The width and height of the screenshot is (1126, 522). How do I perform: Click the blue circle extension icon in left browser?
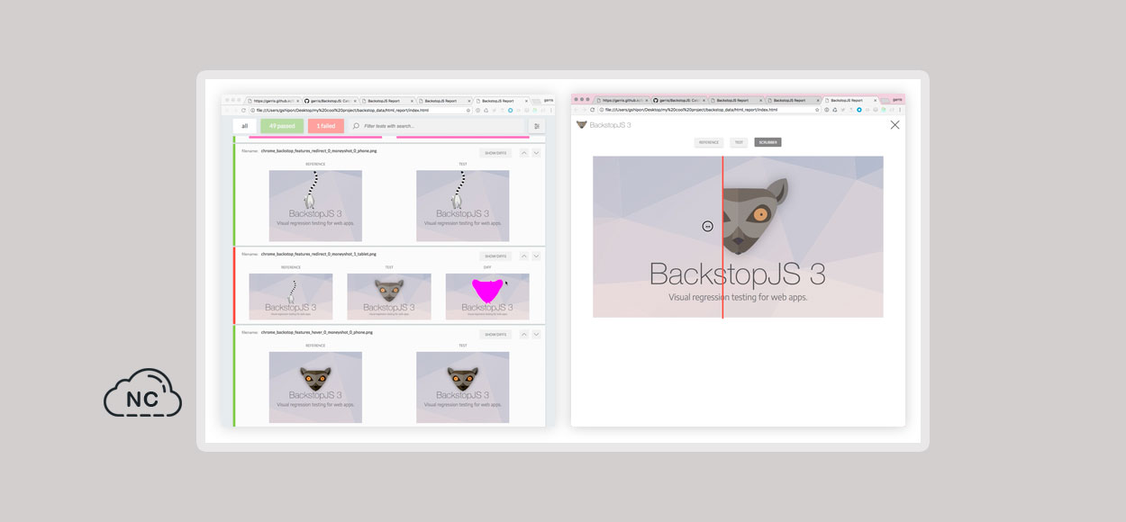(x=510, y=110)
